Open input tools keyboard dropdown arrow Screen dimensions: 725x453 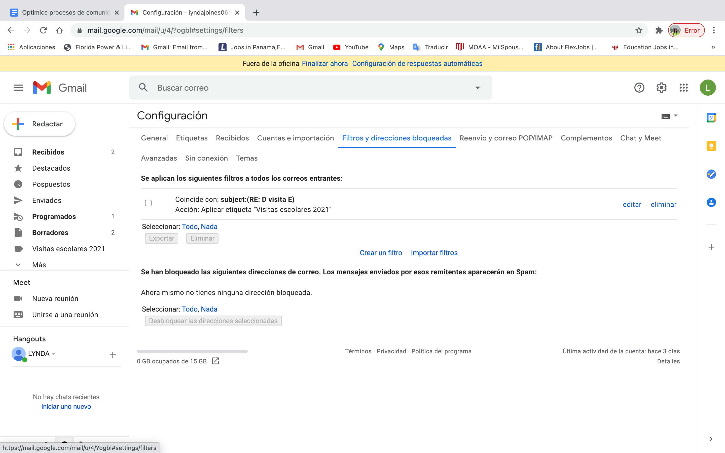(676, 115)
